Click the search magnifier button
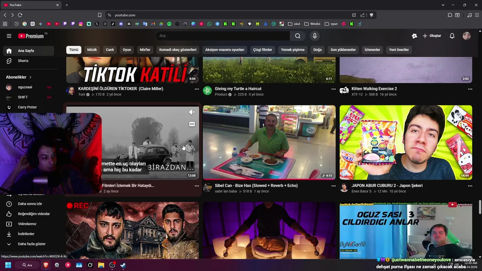 click(298, 36)
